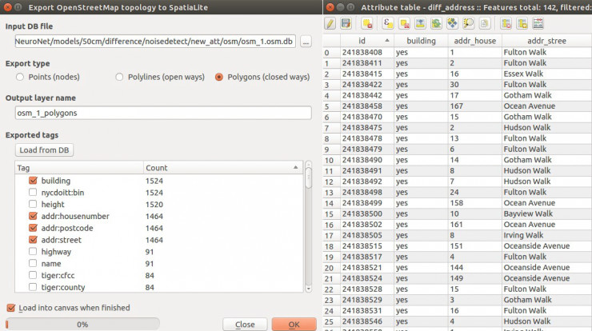The image size is (592, 331).
Task: Click the addr_house column header
Action: click(475, 41)
